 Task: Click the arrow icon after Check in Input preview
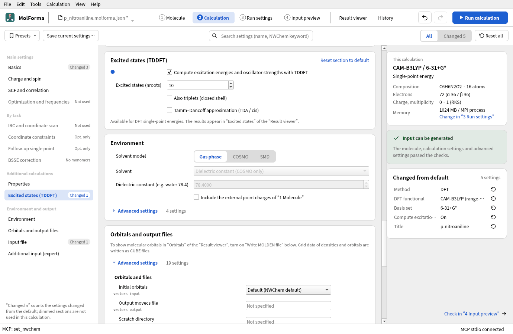(504, 314)
